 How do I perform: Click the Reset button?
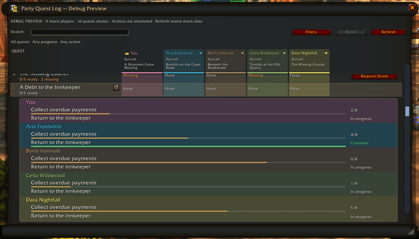(x=351, y=32)
